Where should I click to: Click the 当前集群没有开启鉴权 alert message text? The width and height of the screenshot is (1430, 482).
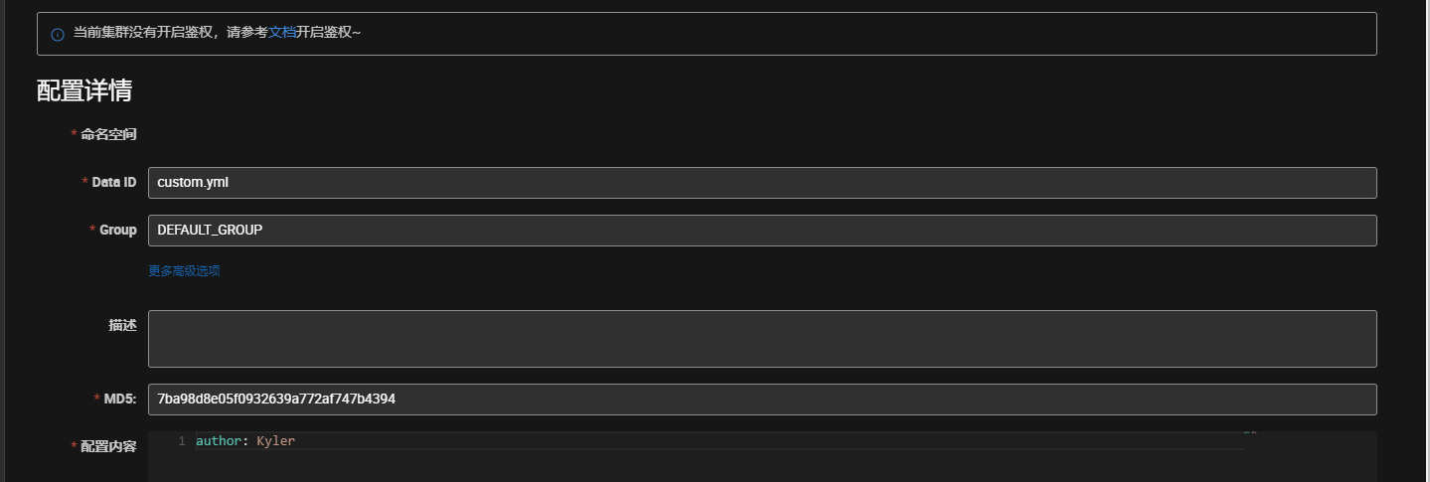click(169, 33)
